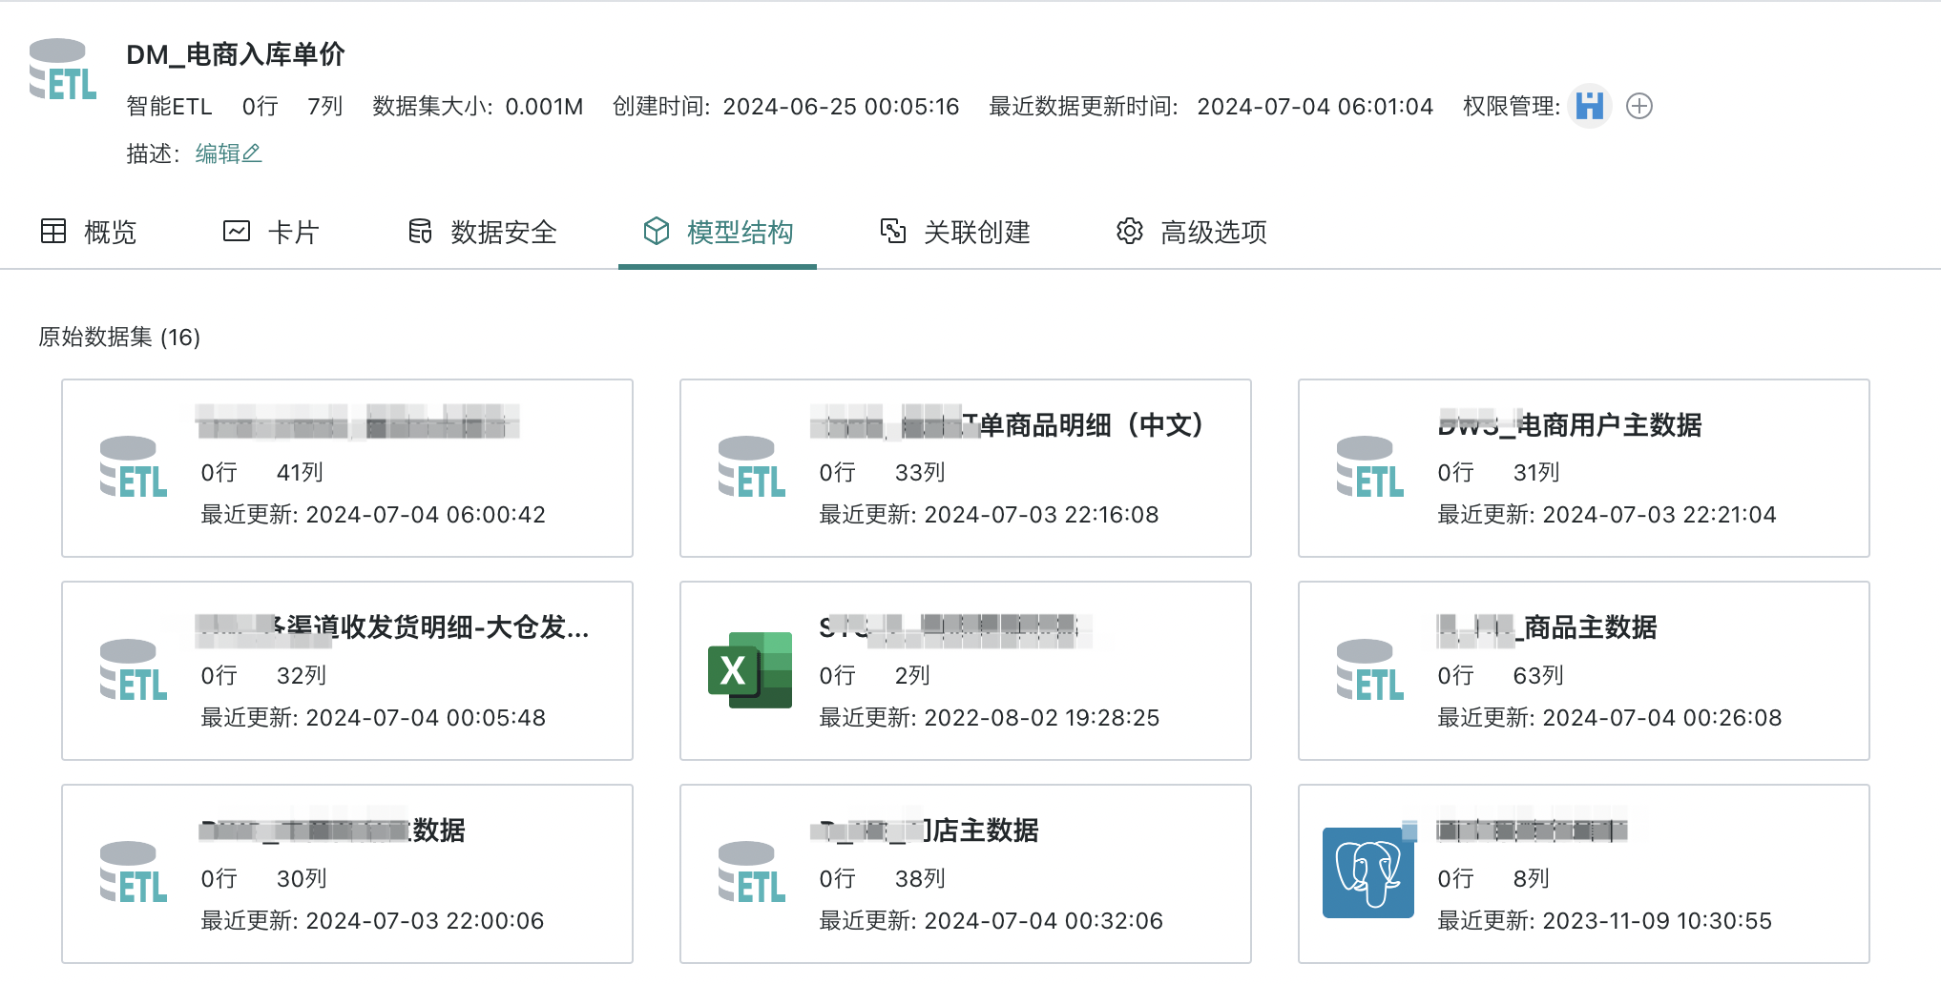The width and height of the screenshot is (1941, 984).
Task: Open the 渠道收发货明细-大仓发 dataset card
Action: coord(391,627)
